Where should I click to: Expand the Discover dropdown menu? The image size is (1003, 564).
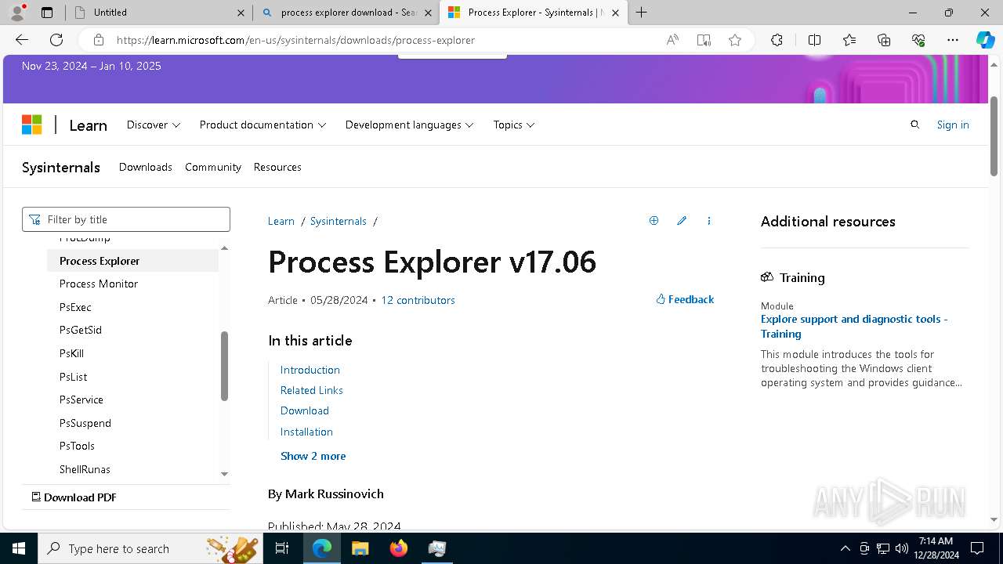154,125
